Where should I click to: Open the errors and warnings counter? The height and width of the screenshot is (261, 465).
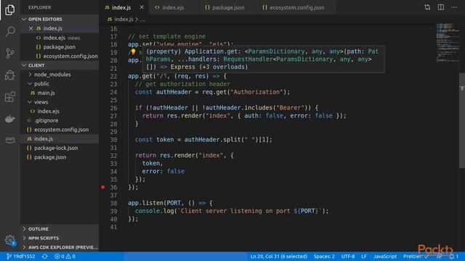tap(65, 256)
